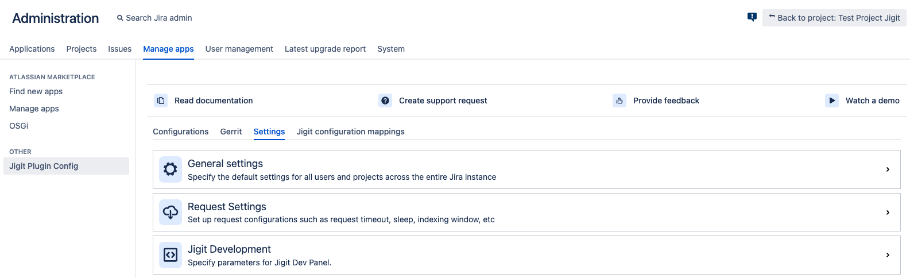This screenshot has width=910, height=278.
Task: Open Find new apps in sidebar
Action: 36,91
